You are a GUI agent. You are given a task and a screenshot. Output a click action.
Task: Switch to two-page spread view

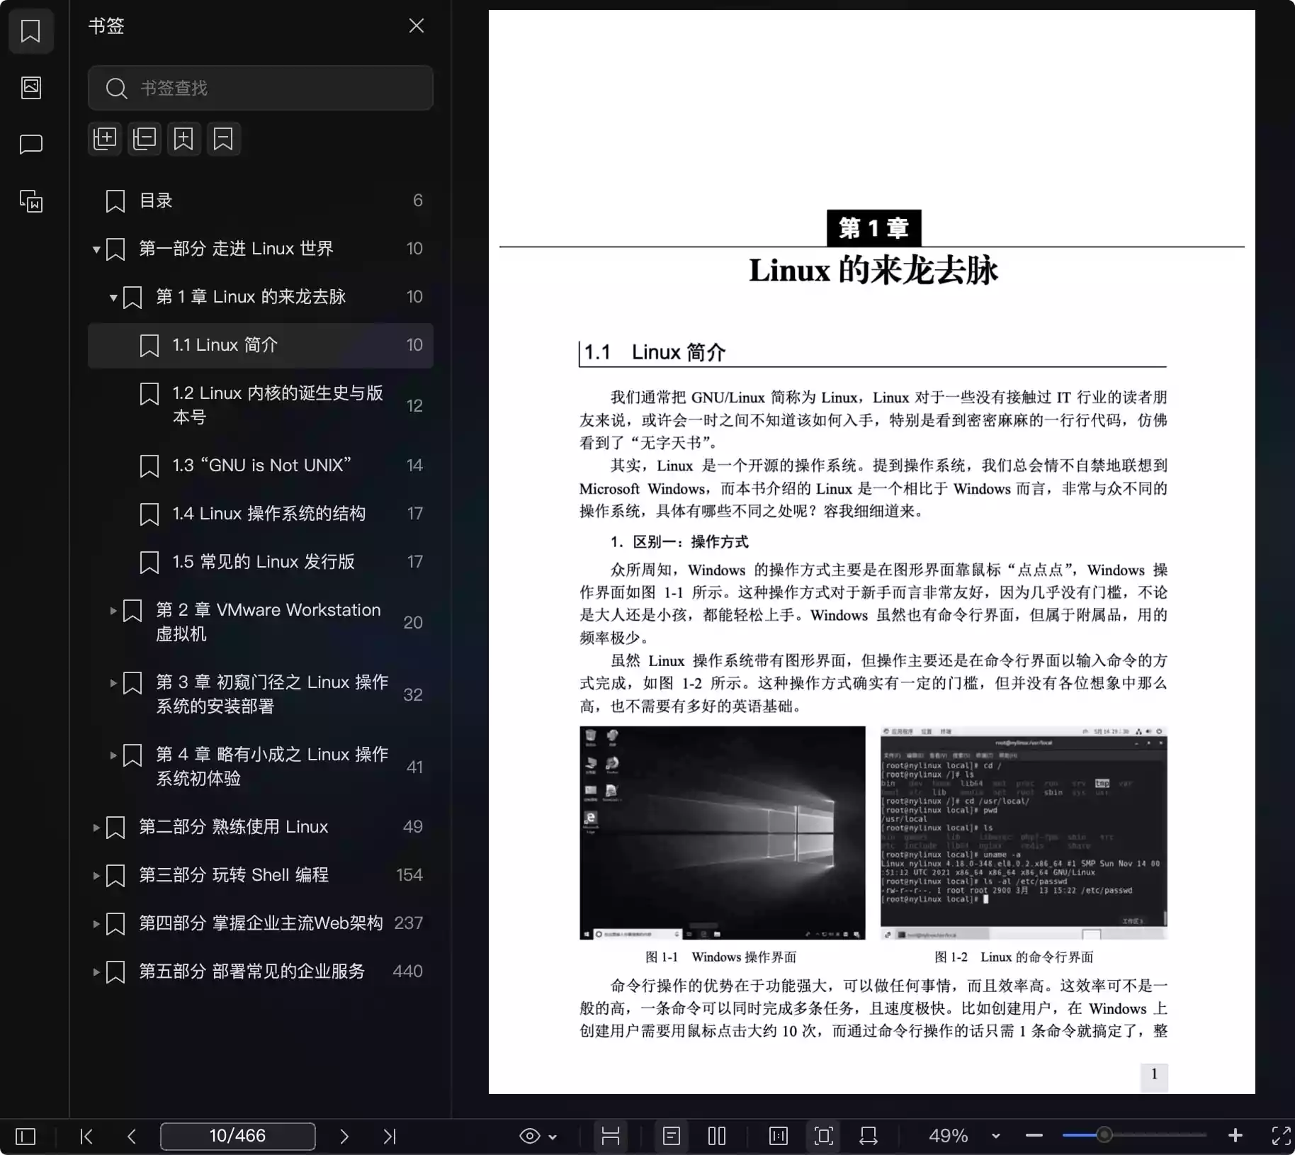pos(716,1136)
